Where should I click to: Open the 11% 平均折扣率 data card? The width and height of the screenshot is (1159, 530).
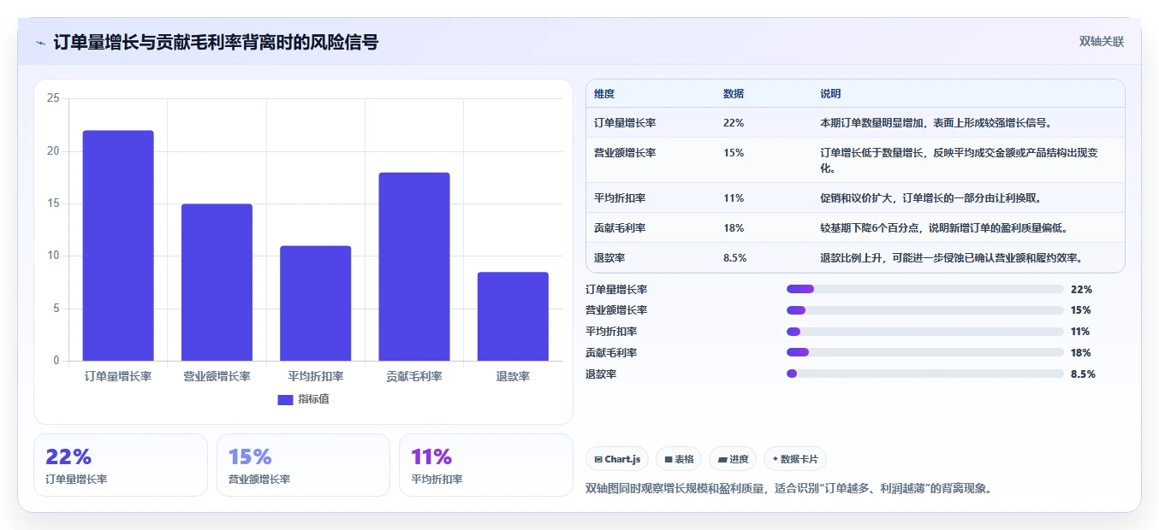pos(486,465)
